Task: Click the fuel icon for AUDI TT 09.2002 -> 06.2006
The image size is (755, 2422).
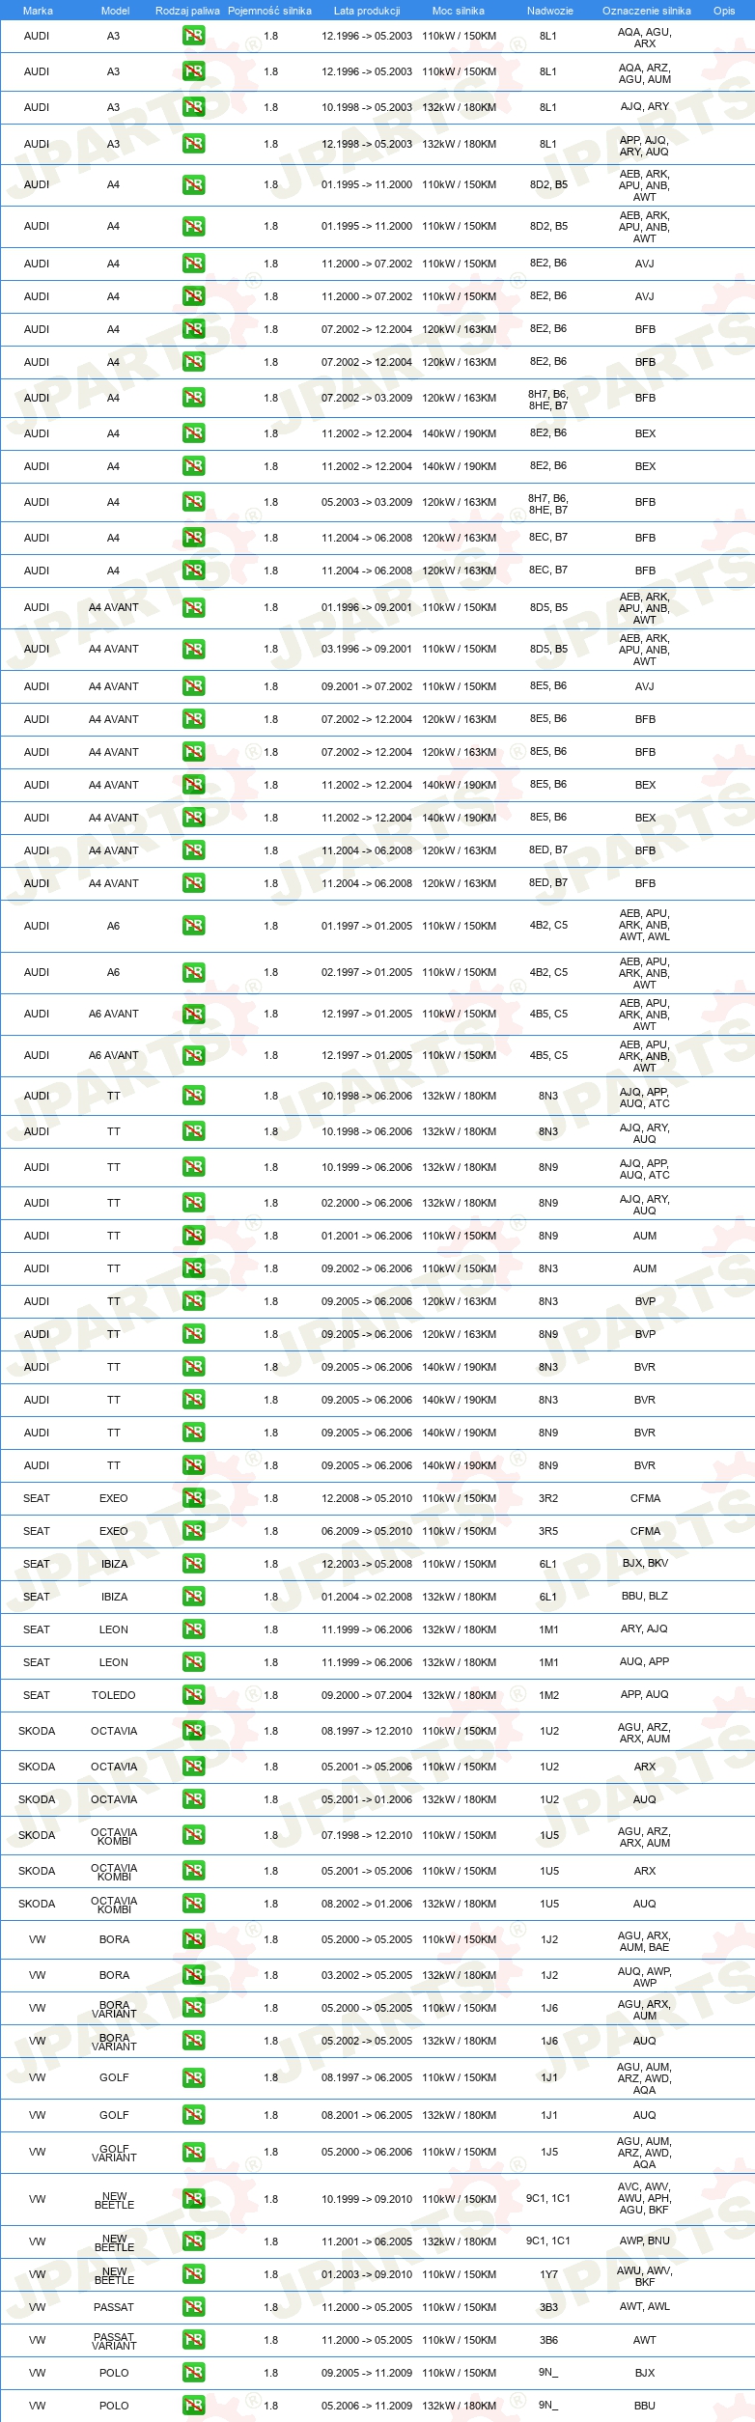Action: pyautogui.click(x=194, y=1269)
